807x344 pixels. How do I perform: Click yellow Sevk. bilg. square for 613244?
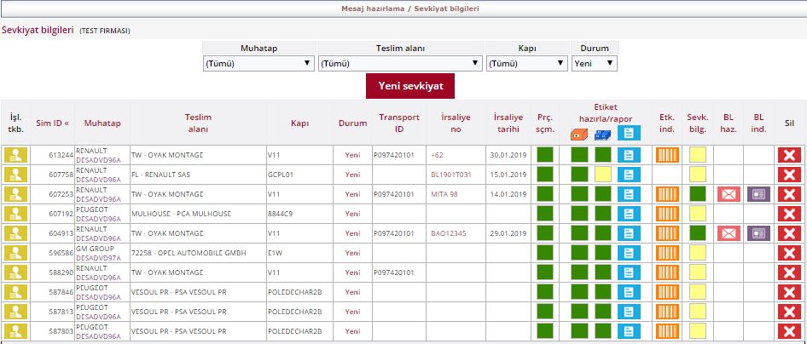click(x=698, y=155)
